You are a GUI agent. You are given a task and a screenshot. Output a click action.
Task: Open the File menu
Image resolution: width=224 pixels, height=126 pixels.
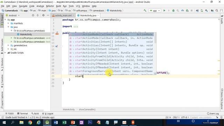pos(2,6)
